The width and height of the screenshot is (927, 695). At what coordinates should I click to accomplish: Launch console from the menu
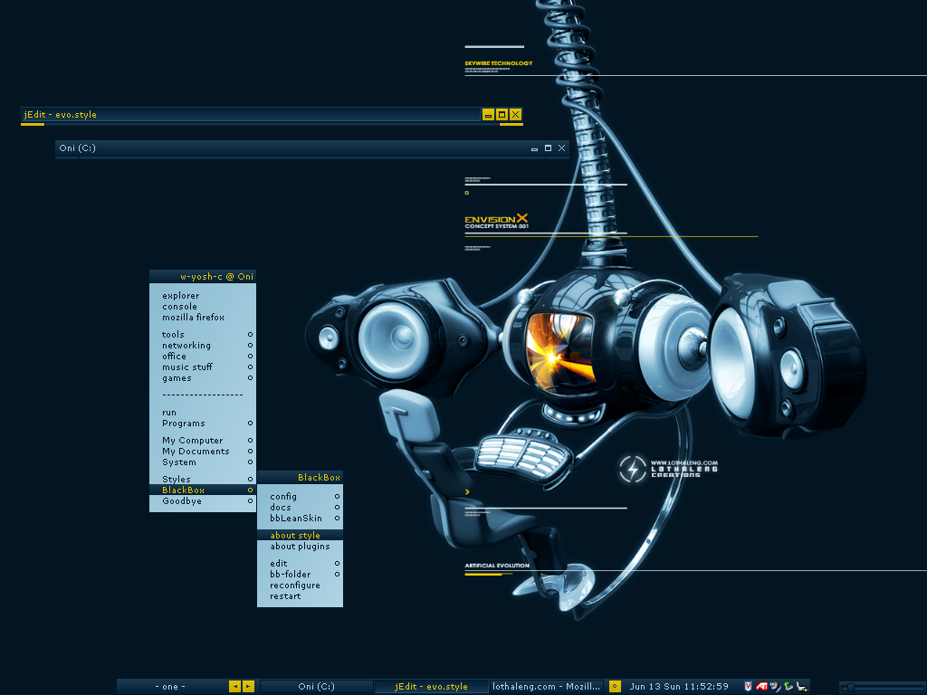(x=203, y=306)
